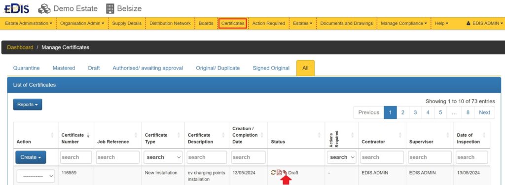Click the refresh icon on certificate 116559

pyautogui.click(x=273, y=173)
